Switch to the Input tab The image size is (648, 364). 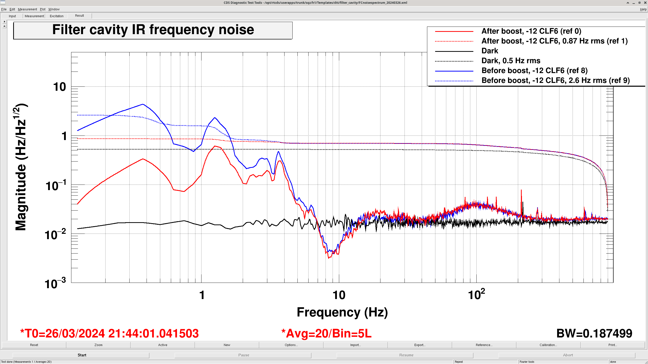pyautogui.click(x=12, y=16)
